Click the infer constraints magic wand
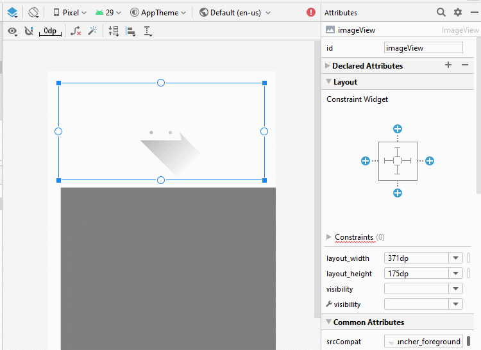The width and height of the screenshot is (481, 350). point(92,31)
